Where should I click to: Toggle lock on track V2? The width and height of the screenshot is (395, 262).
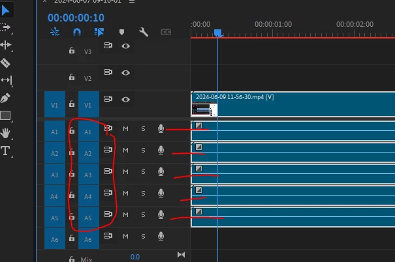click(x=72, y=77)
